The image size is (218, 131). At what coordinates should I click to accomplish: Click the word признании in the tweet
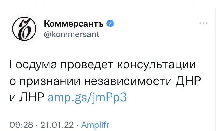[x=50, y=81]
